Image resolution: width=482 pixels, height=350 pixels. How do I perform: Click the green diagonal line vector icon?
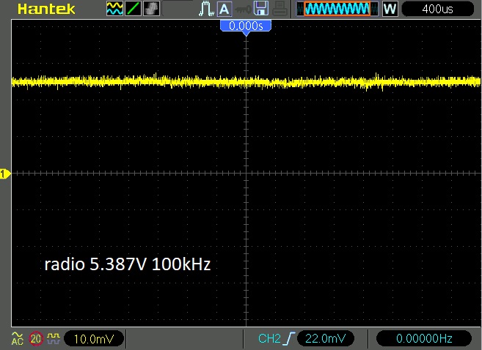point(133,9)
